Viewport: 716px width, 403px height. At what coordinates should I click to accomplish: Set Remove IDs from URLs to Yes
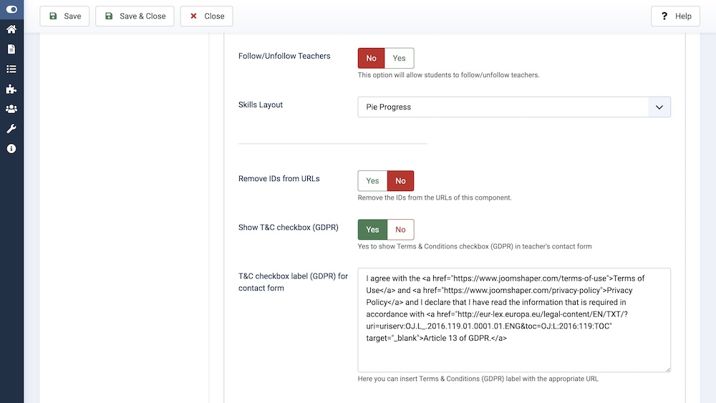click(372, 181)
